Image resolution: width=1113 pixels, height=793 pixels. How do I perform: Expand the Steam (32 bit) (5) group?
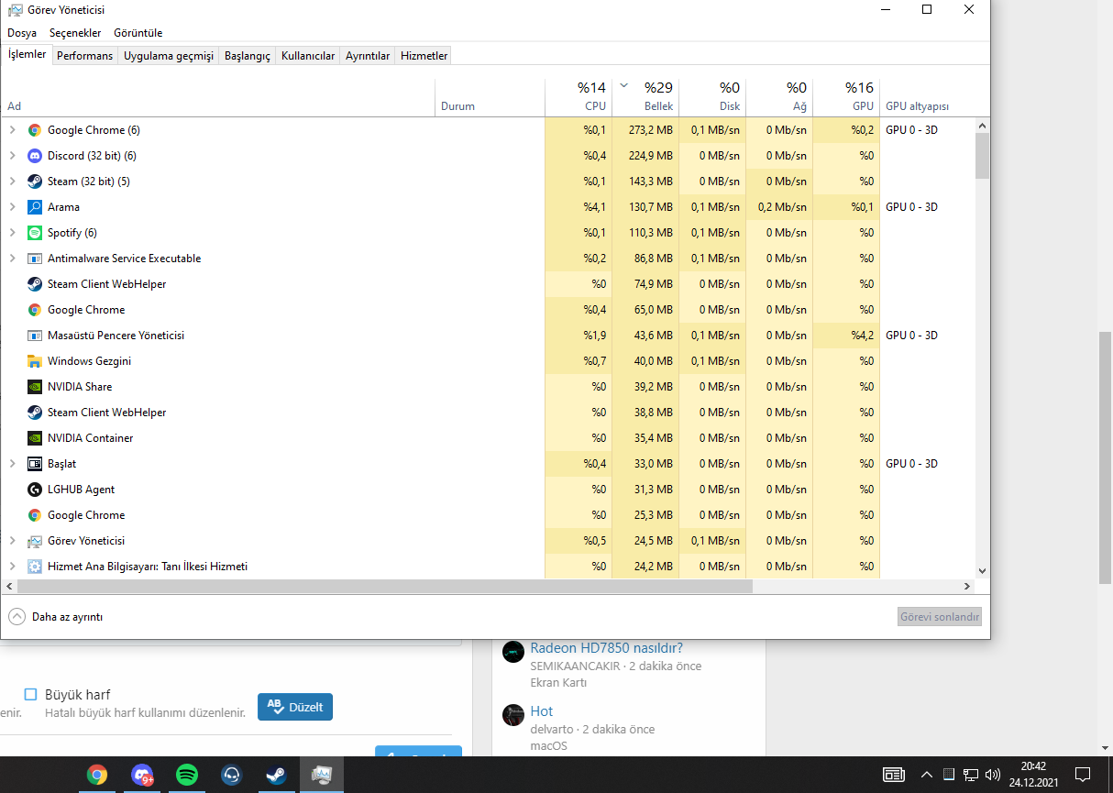coord(12,182)
